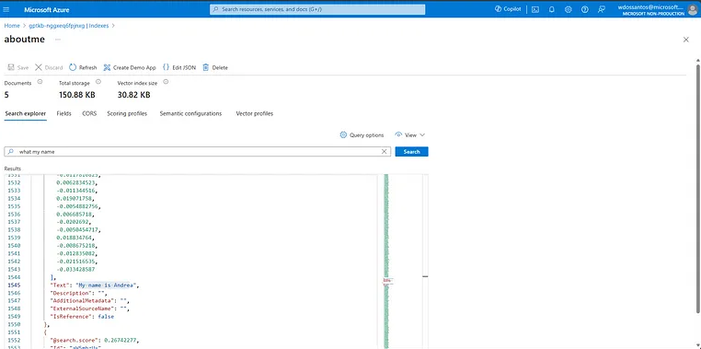The image size is (701, 349).
Task: Show info tooltip for Total storage
Action: pyautogui.click(x=98, y=82)
